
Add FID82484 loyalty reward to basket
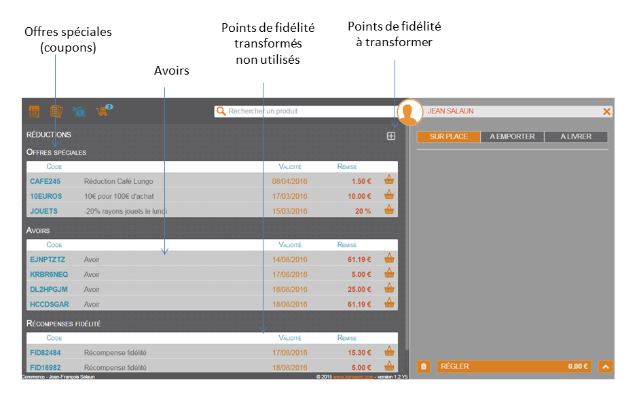pos(389,351)
